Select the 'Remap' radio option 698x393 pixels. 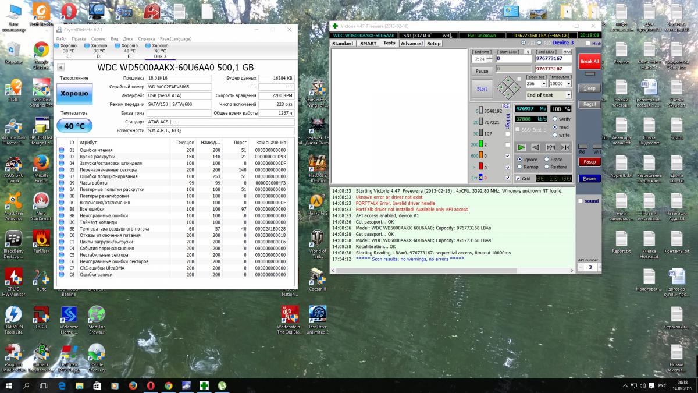pos(519,167)
